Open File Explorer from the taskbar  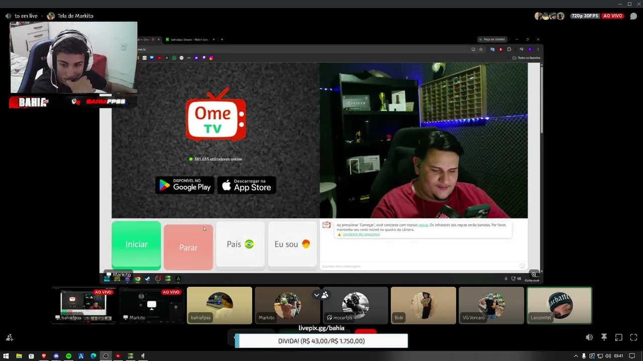[x=19, y=356]
